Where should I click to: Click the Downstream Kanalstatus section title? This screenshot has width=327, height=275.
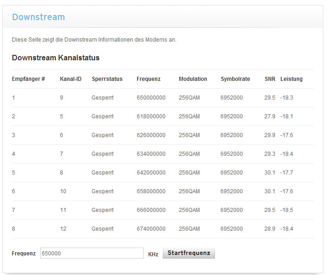(x=56, y=58)
